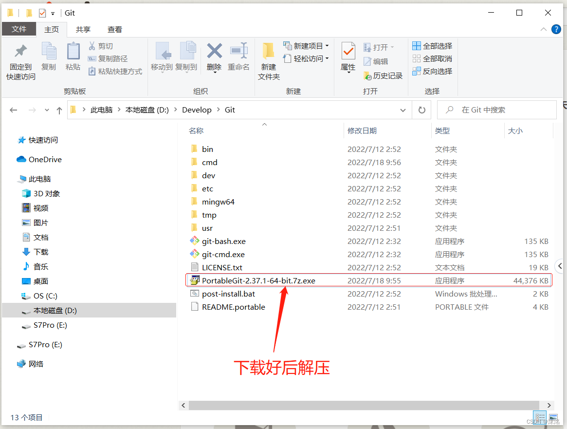Select the post-install.bat file
Image resolution: width=567 pixels, height=429 pixels.
point(229,294)
